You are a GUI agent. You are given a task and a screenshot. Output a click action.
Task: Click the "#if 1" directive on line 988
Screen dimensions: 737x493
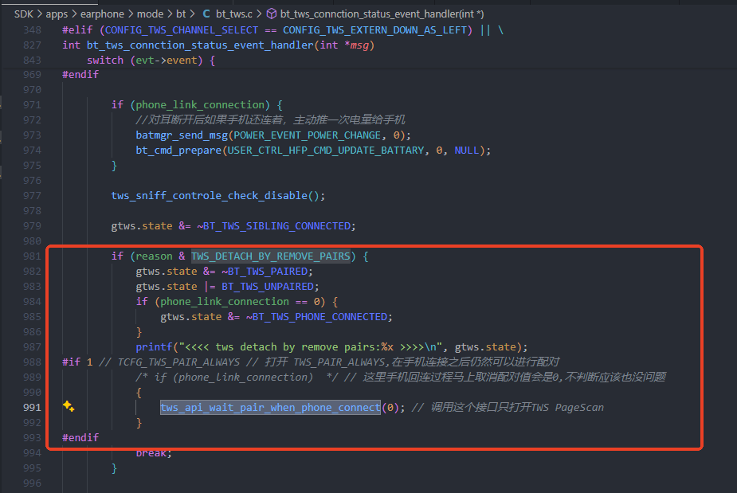(77, 362)
